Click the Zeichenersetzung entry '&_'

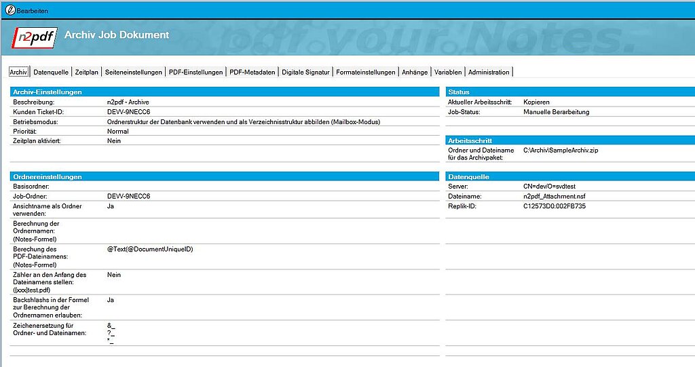click(x=111, y=326)
